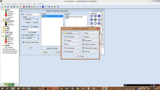The image size is (160, 90).
Task: Switch to the main1 actions tab
Action: 102,20
